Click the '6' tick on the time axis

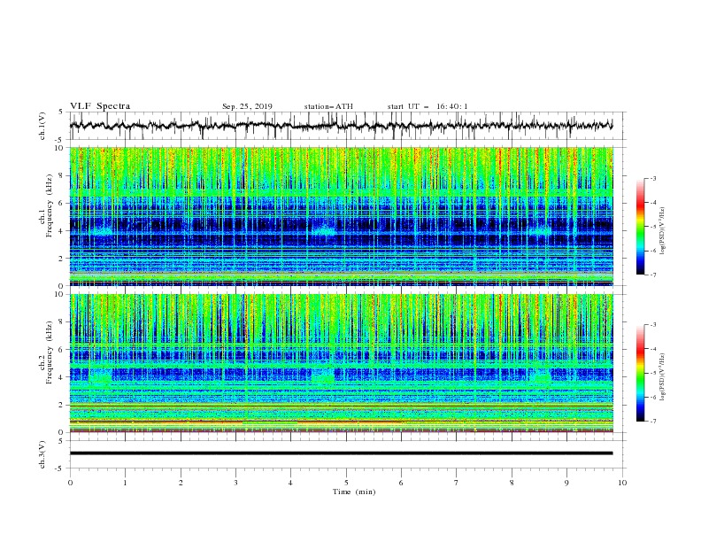click(x=401, y=483)
